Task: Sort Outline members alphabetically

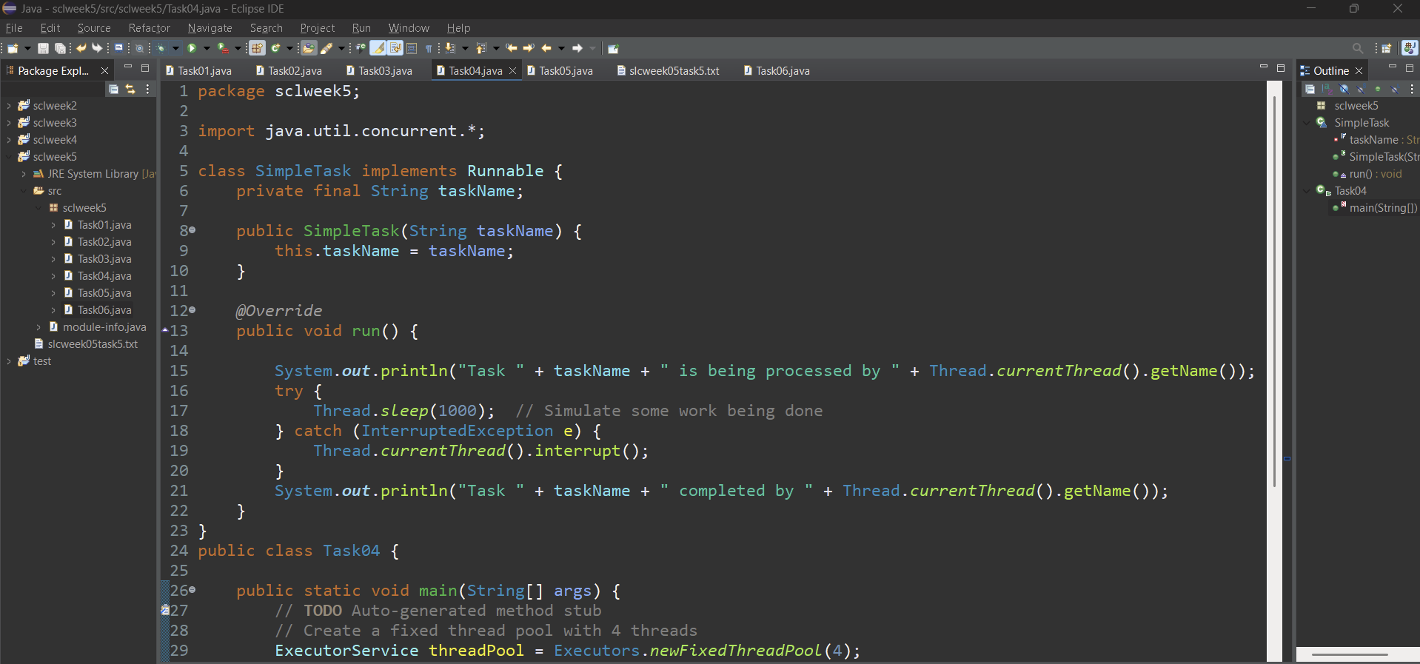Action: pyautogui.click(x=1327, y=89)
